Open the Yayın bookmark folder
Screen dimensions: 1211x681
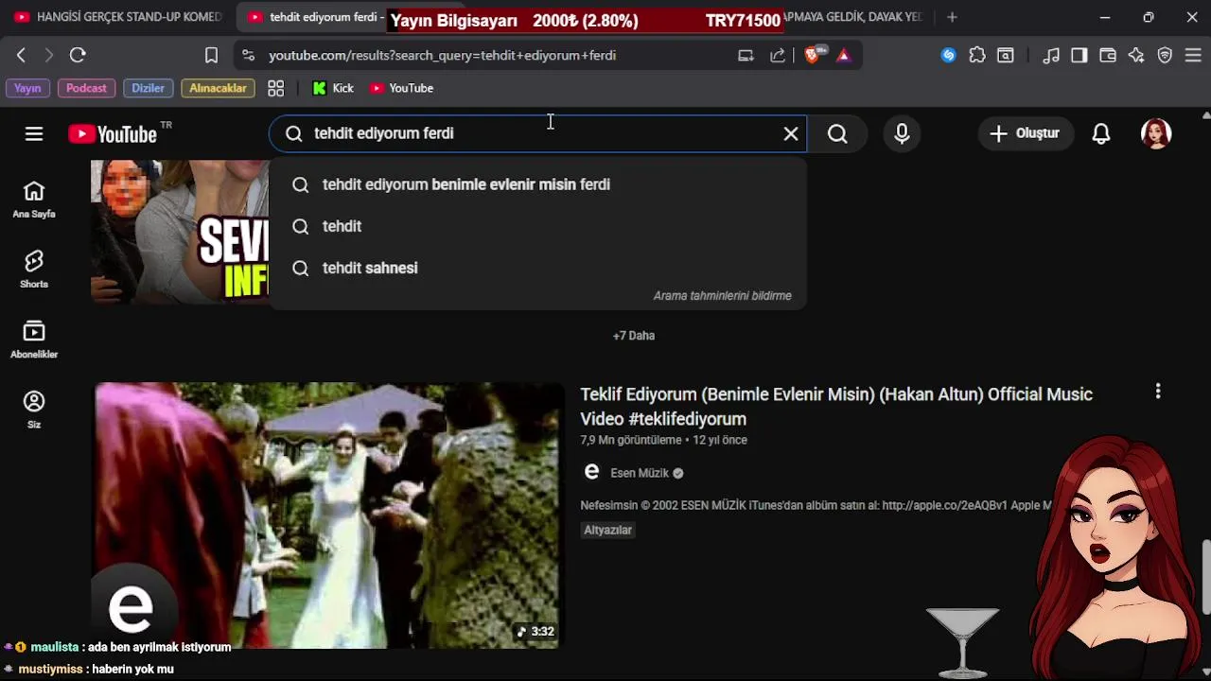(x=27, y=88)
